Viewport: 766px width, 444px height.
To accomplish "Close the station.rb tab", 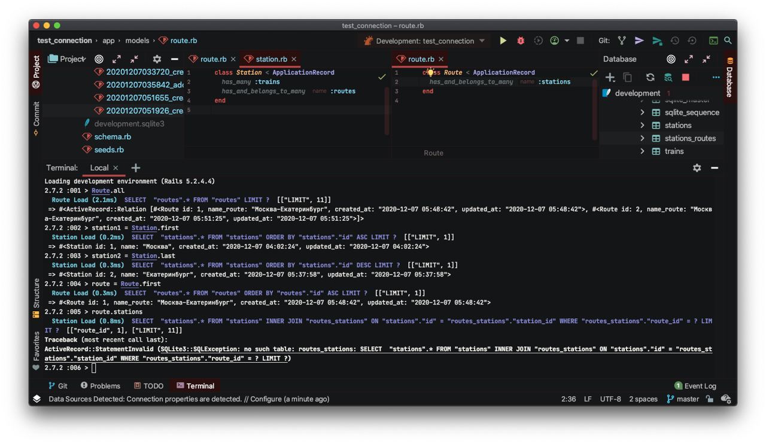I will [294, 59].
